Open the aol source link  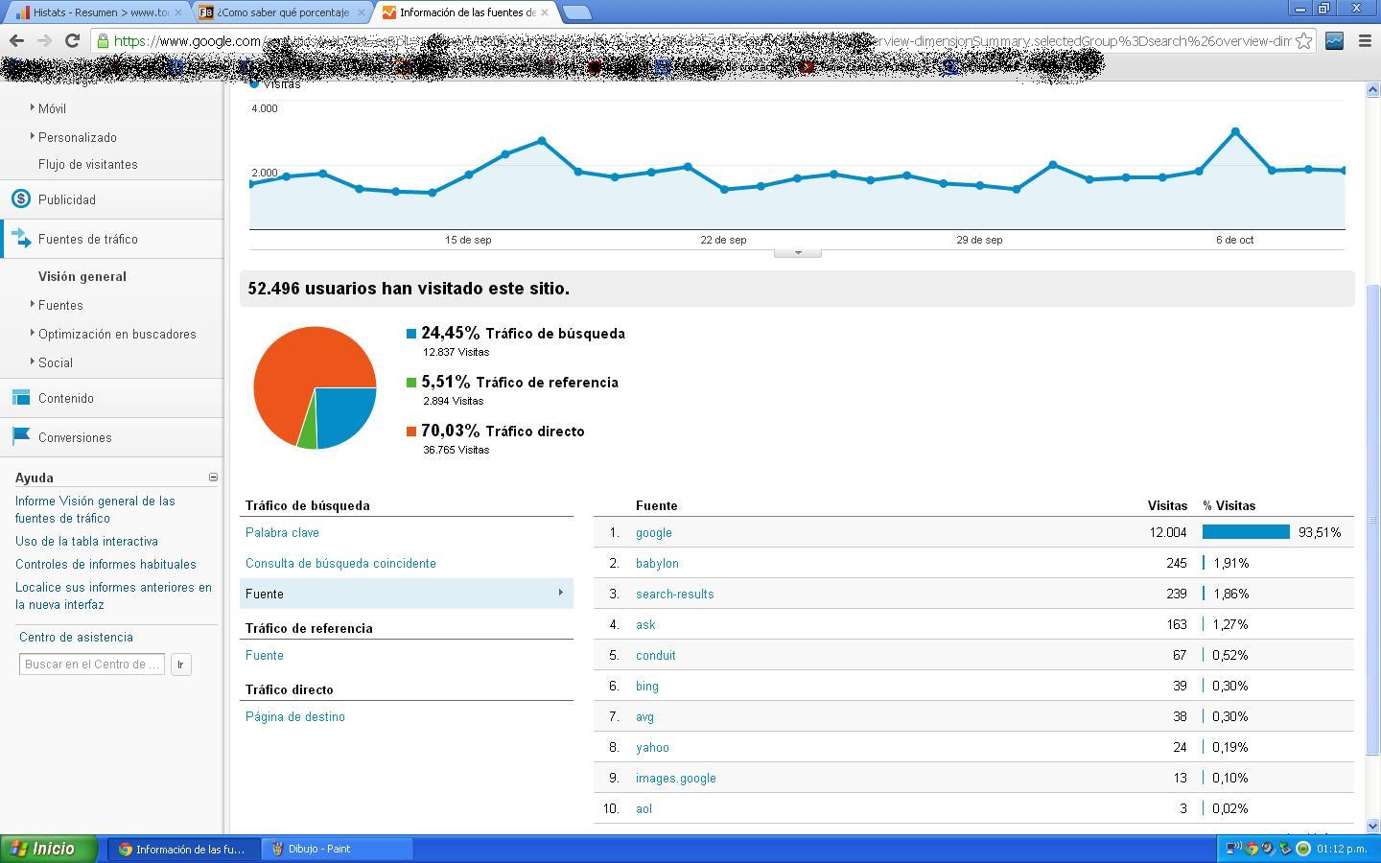pyautogui.click(x=644, y=808)
